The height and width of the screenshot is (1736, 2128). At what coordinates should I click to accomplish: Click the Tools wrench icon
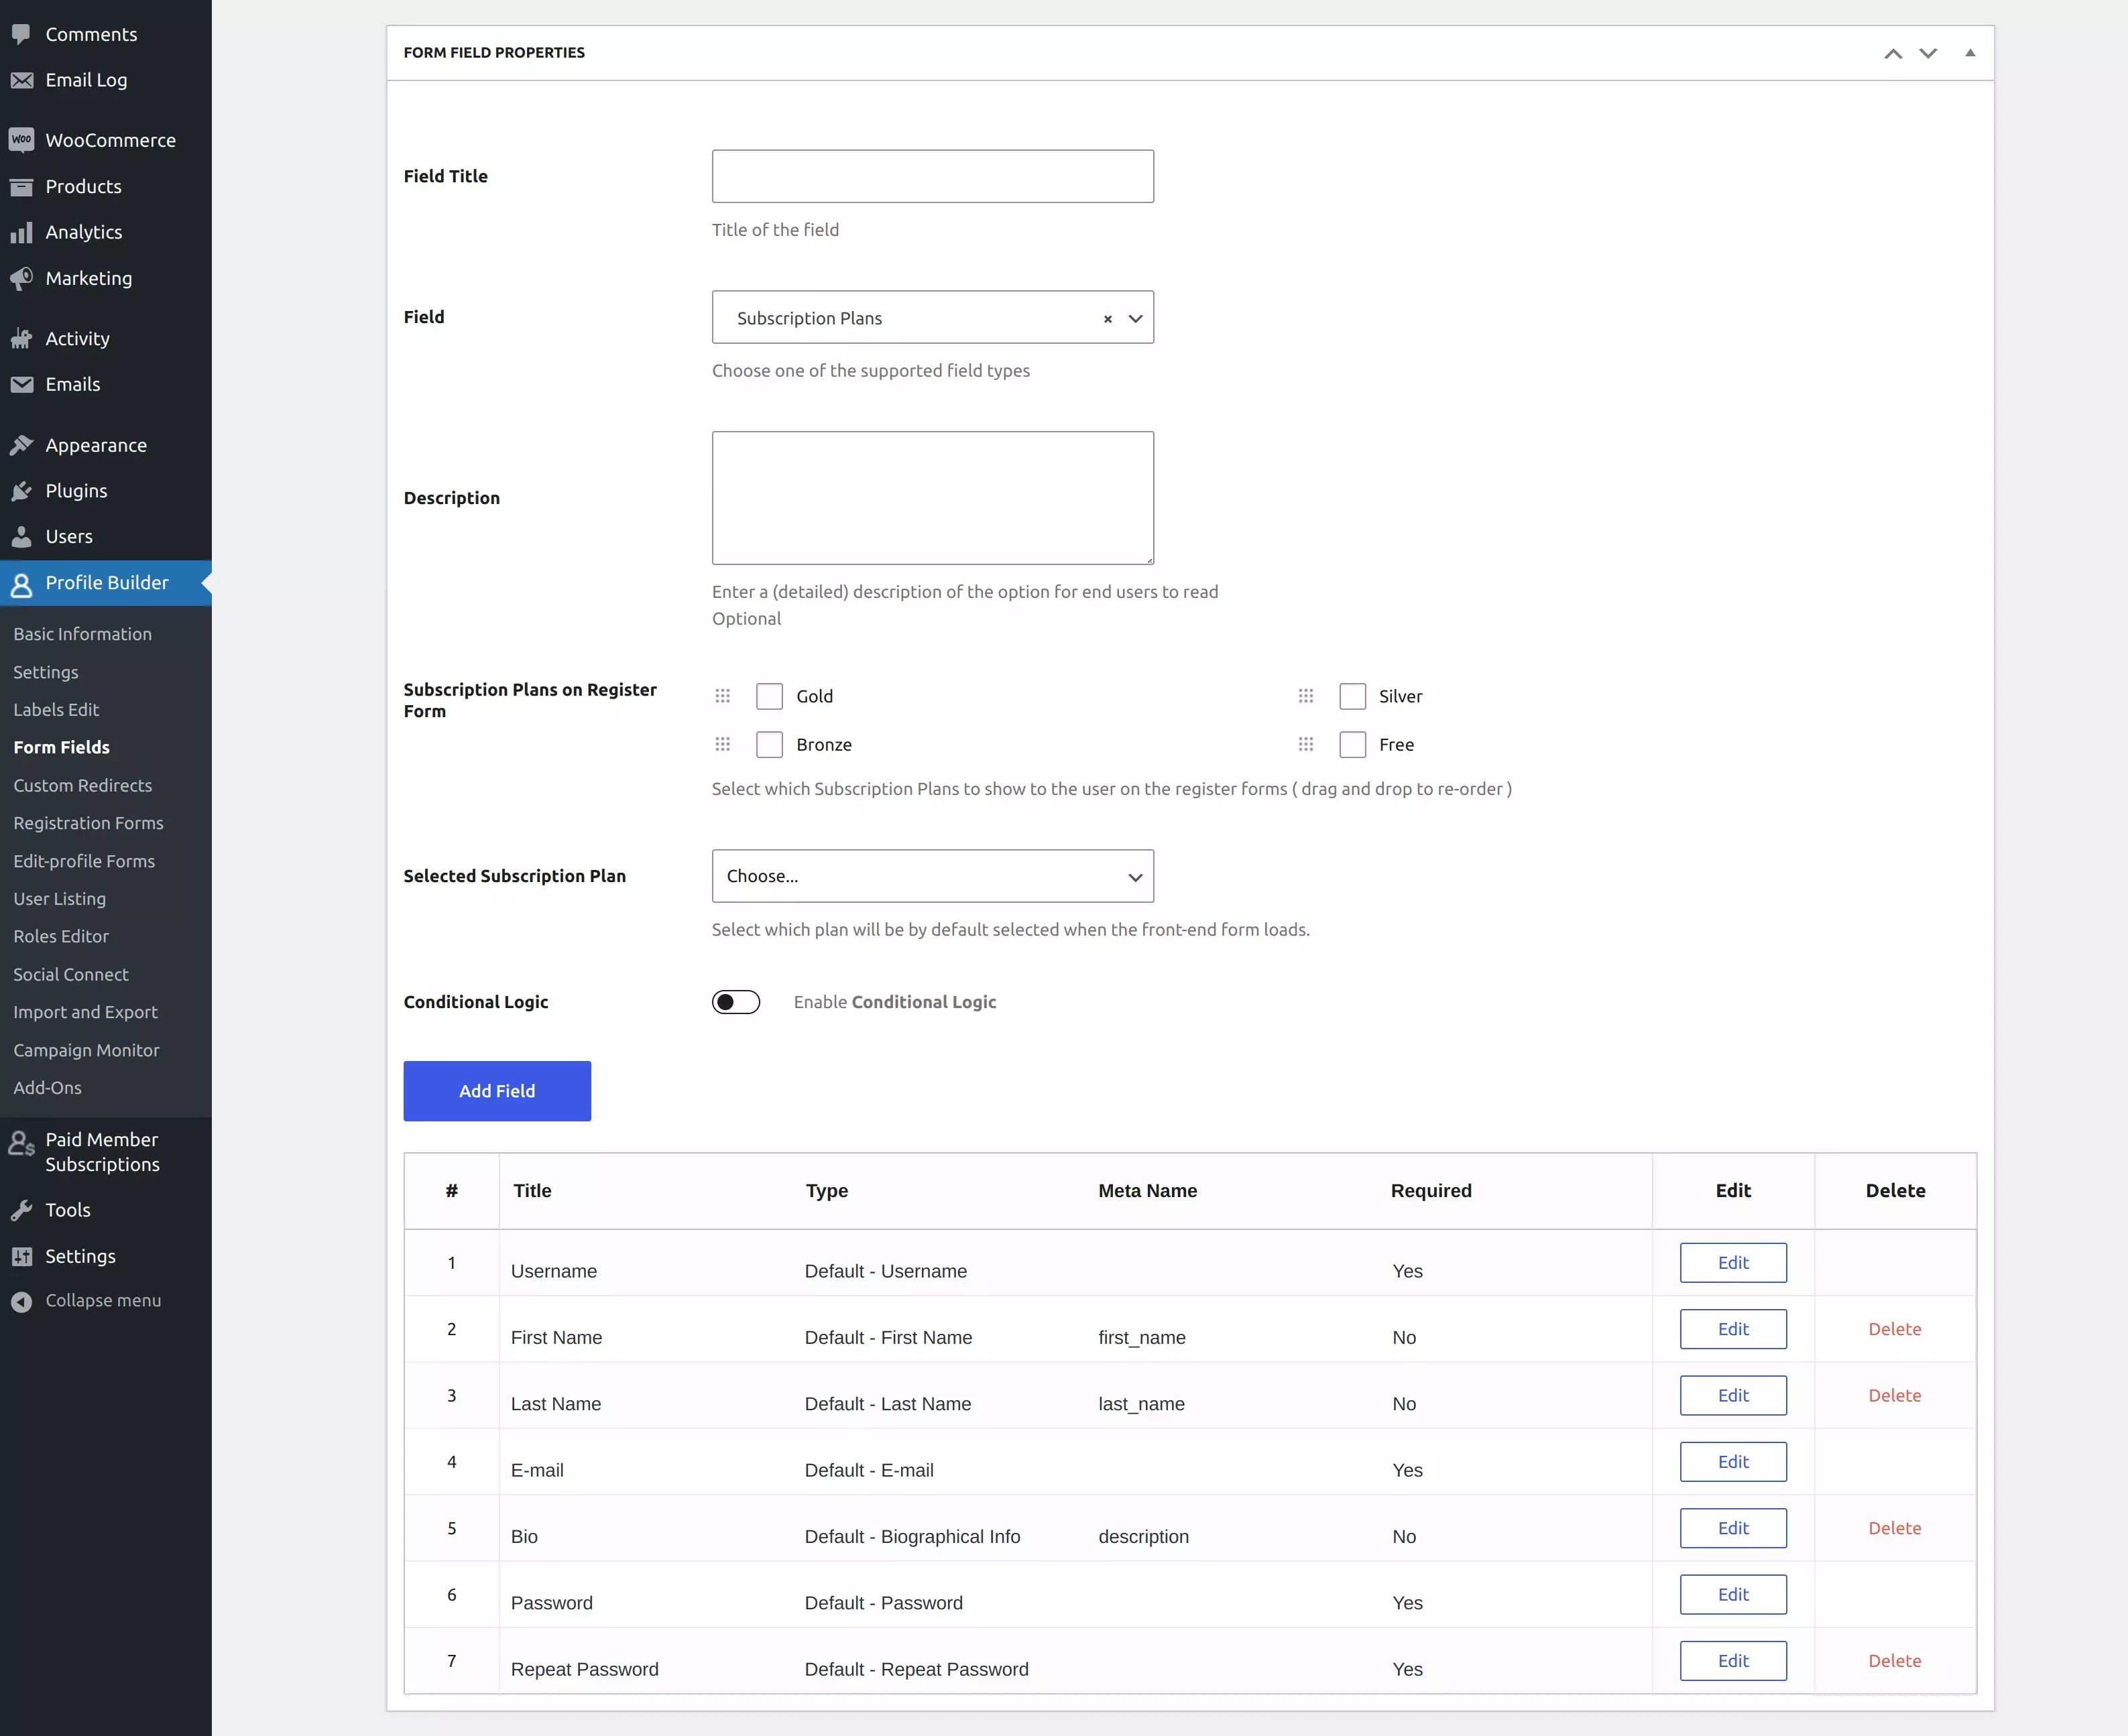(21, 1210)
